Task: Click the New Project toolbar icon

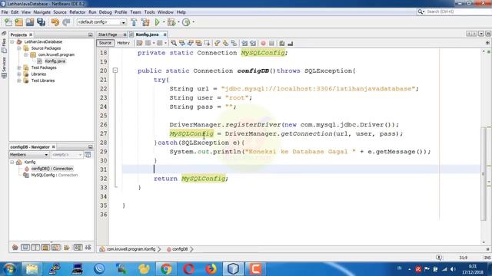Action: (18, 22)
